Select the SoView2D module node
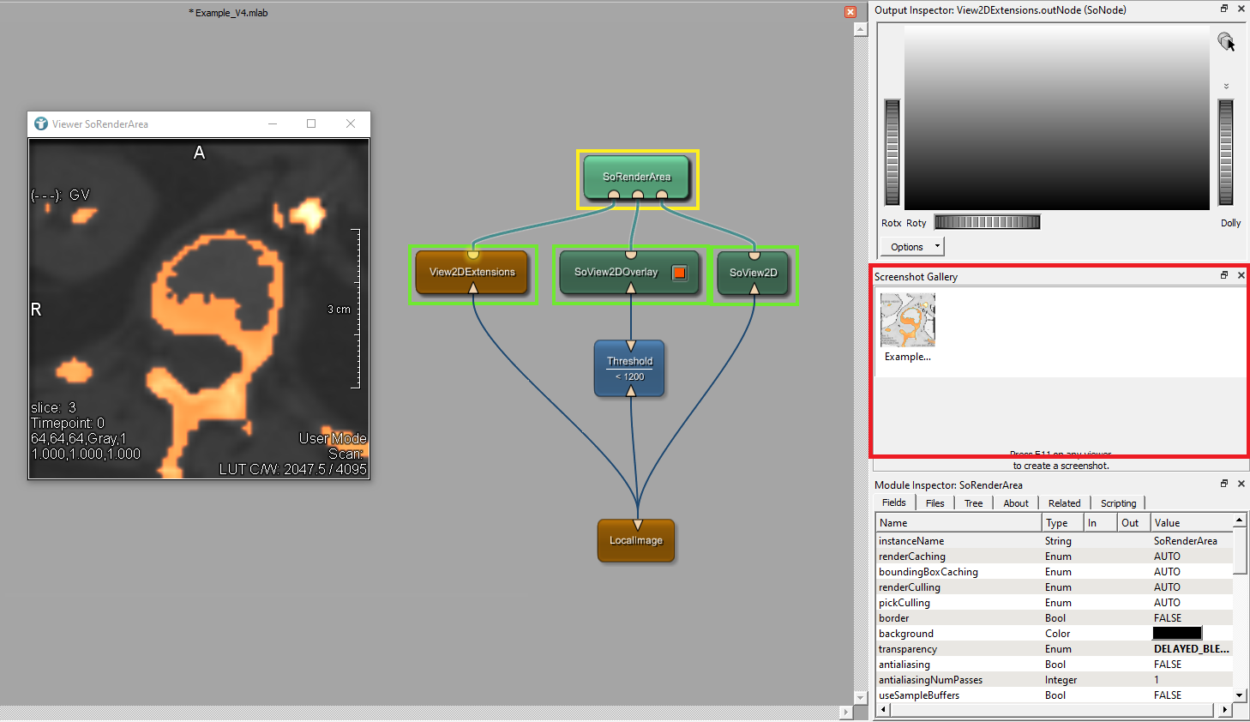The height and width of the screenshot is (722, 1250). click(753, 273)
